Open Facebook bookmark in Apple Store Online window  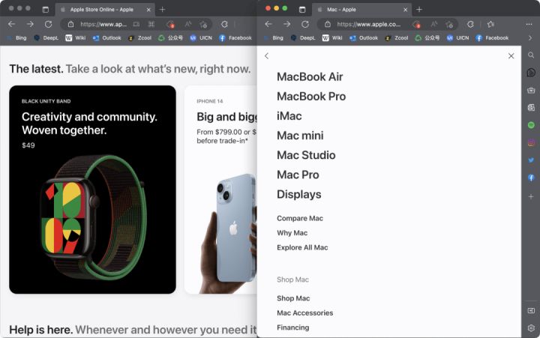[x=235, y=38]
